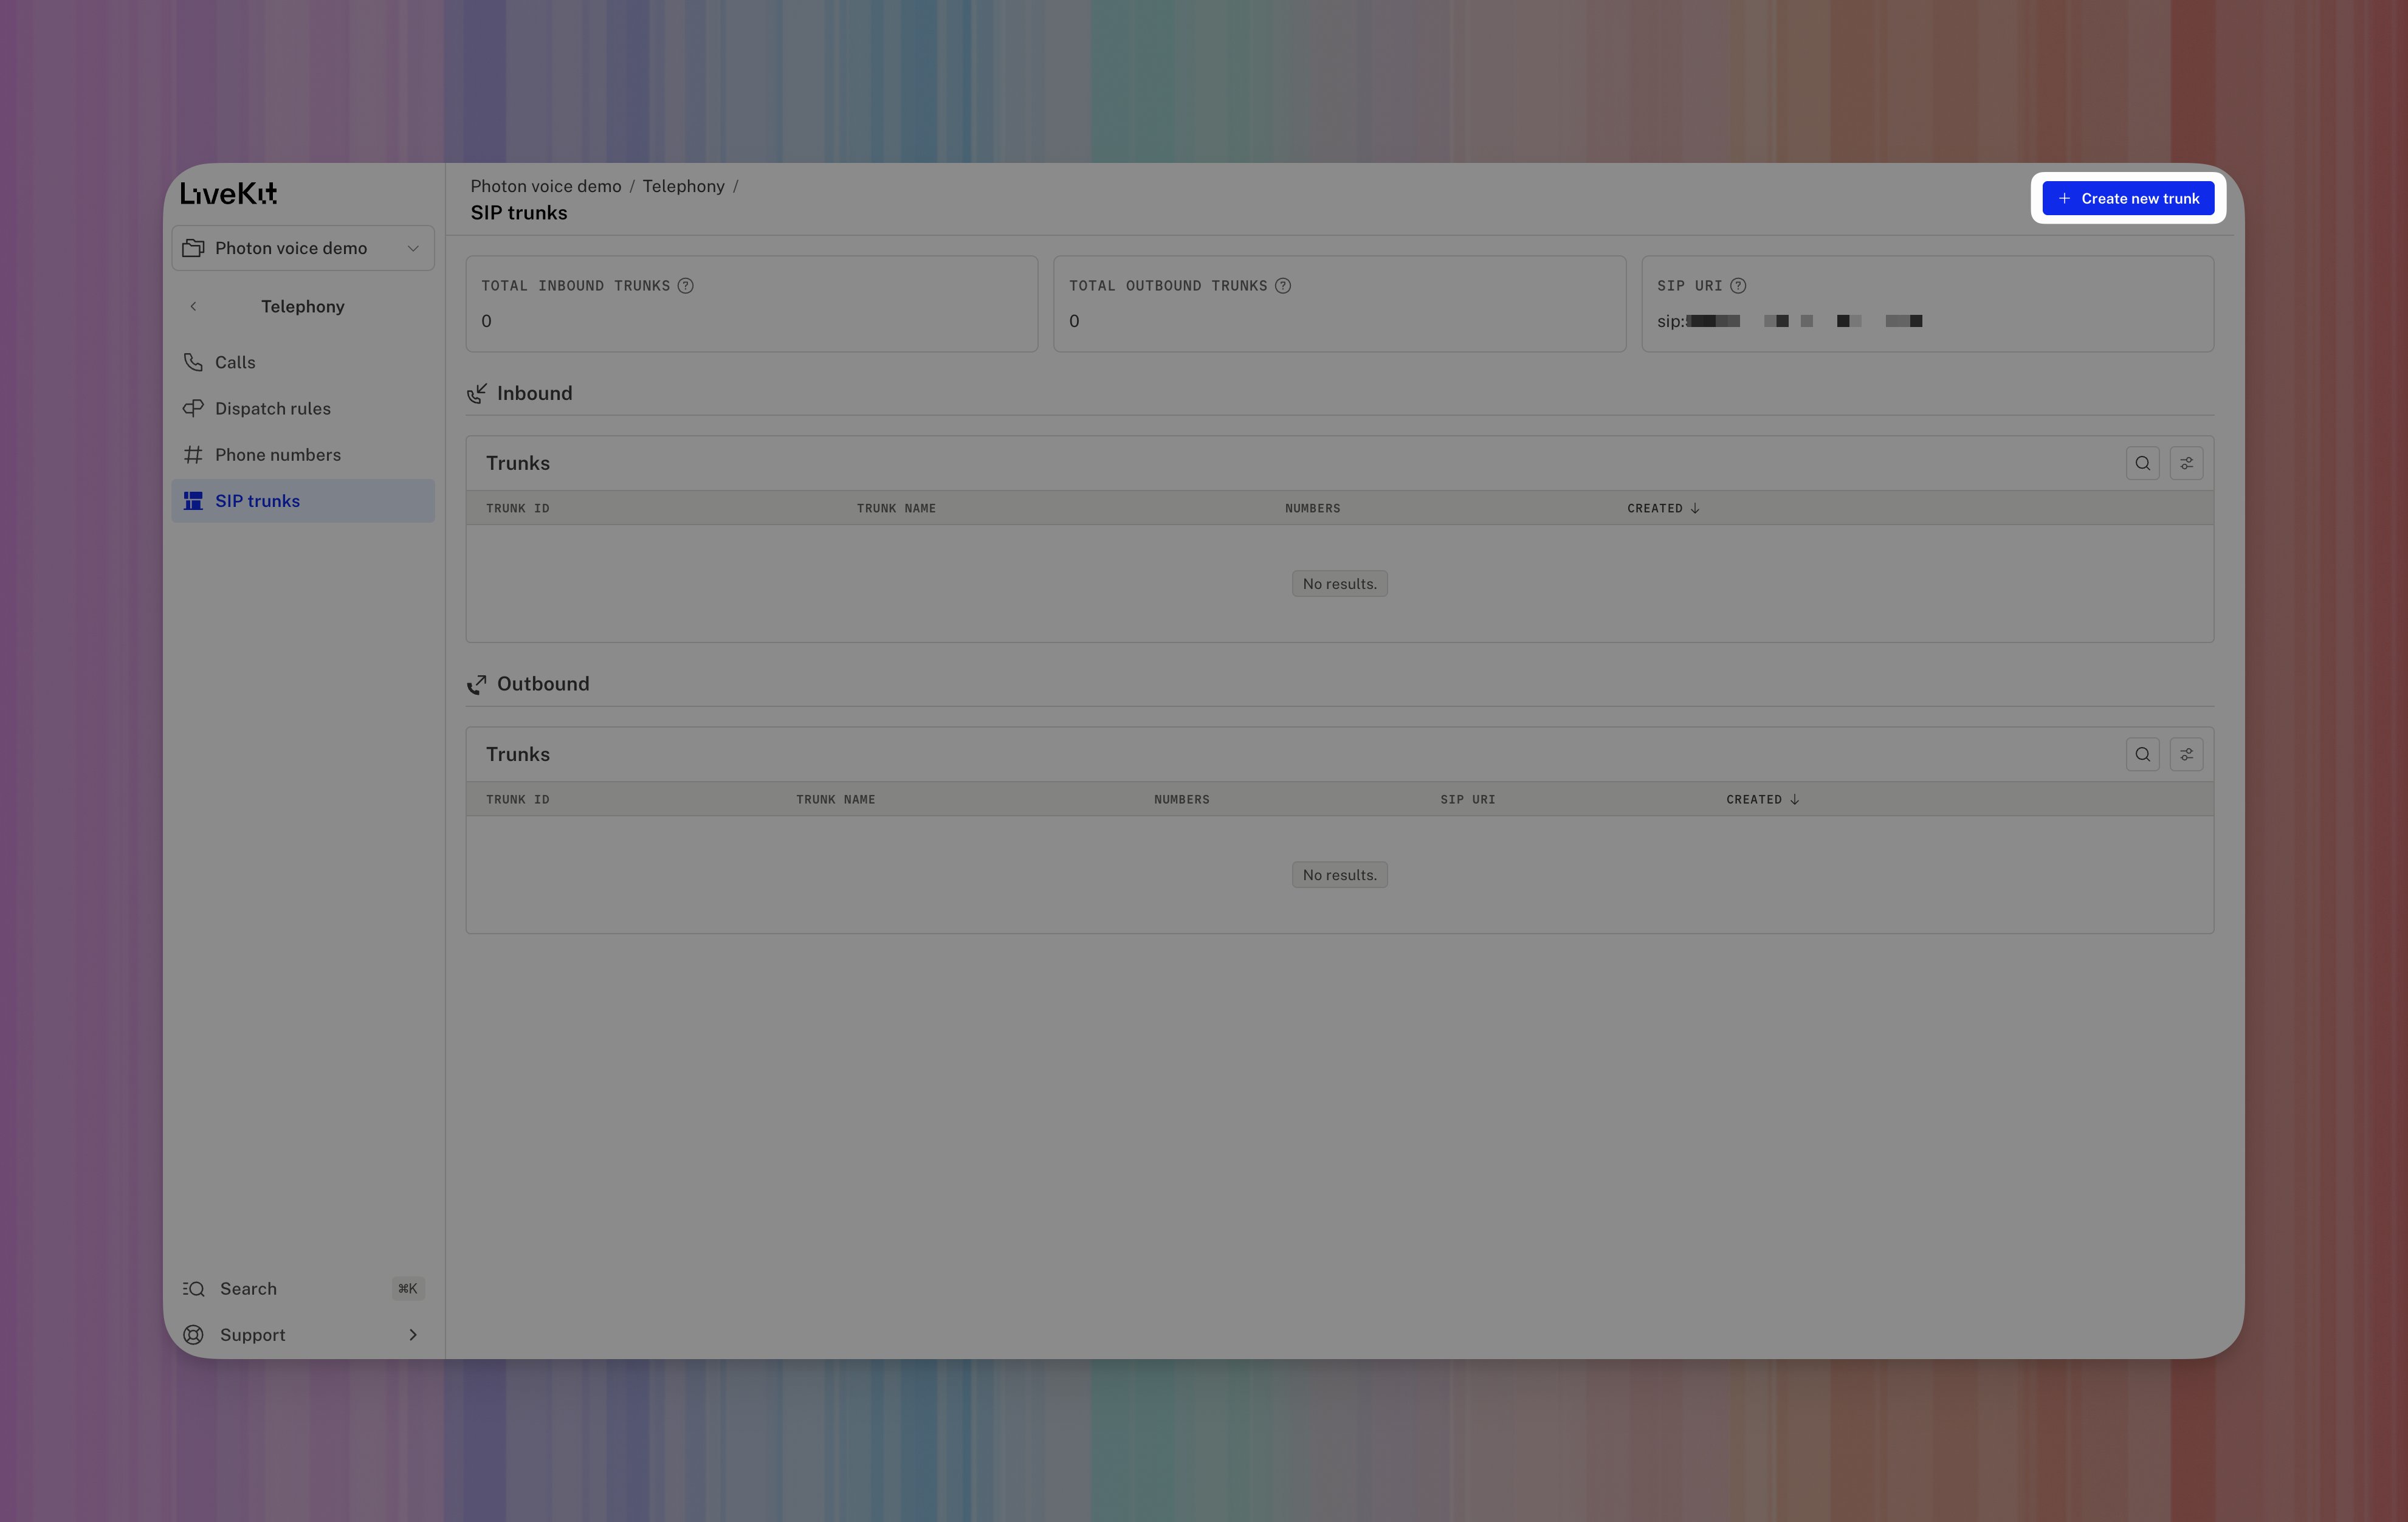2408x1522 pixels.
Task: Click the Support lifebuoy icon
Action: pyautogui.click(x=194, y=1335)
